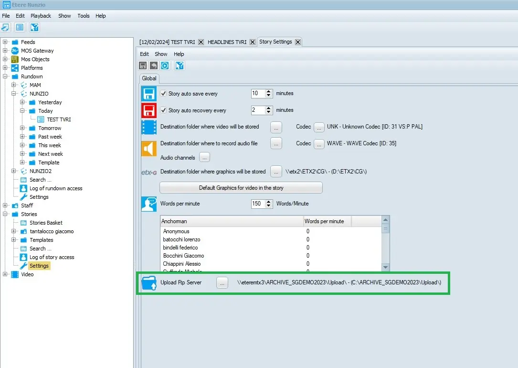Open the Playback menu in the menu bar

pos(41,16)
